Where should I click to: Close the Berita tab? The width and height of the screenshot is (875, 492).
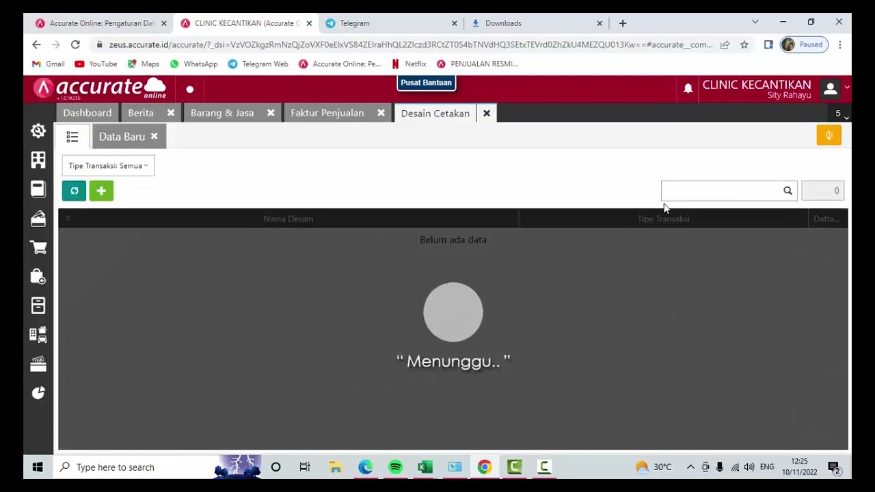coord(171,113)
